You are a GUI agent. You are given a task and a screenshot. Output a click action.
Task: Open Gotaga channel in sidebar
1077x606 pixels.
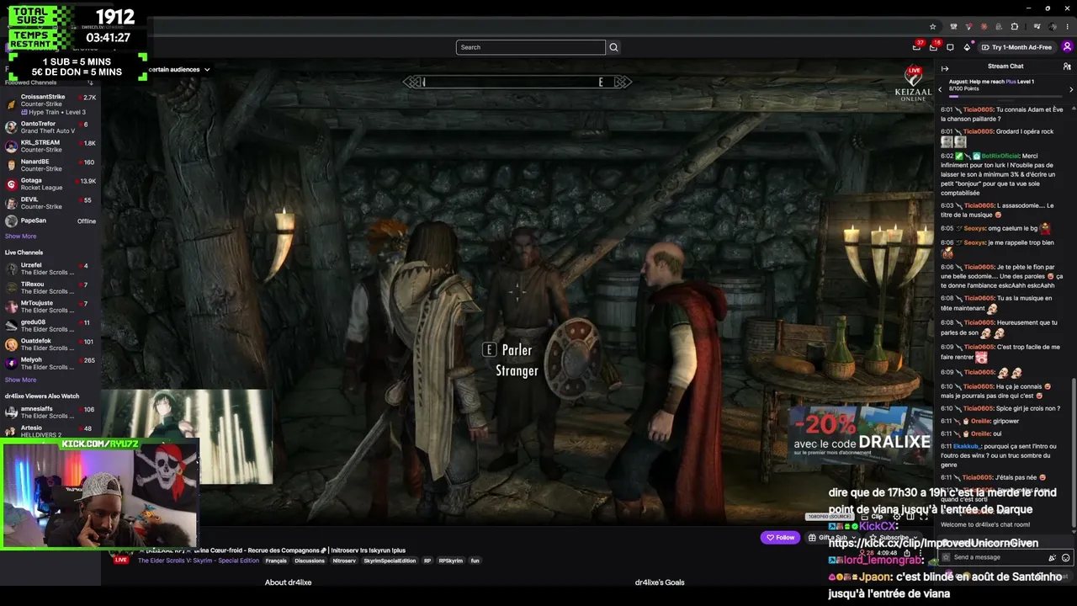click(x=50, y=184)
